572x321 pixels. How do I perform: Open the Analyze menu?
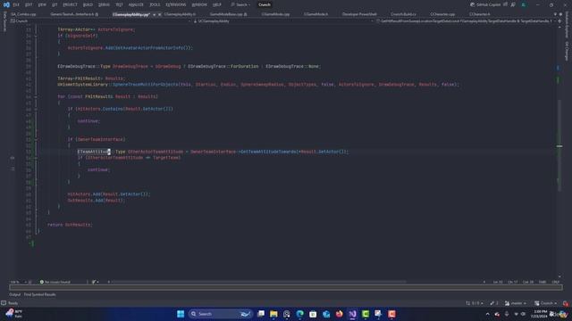[136, 4]
